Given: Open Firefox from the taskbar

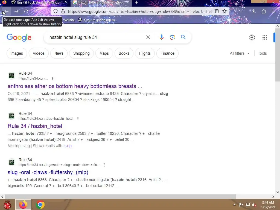Looking at the screenshot, I should 23,205.
